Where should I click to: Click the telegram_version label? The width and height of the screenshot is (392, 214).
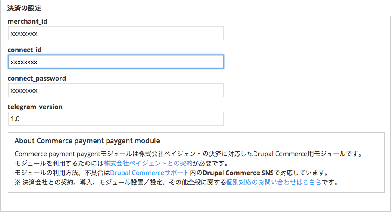35,107
